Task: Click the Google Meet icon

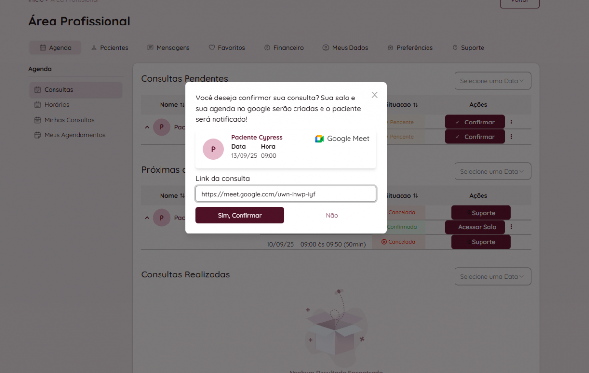Action: tap(320, 139)
